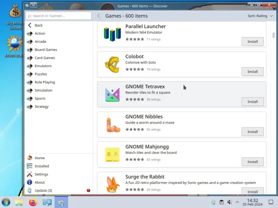
Task: Click the Surge the Rabbit icon
Action: click(x=113, y=184)
